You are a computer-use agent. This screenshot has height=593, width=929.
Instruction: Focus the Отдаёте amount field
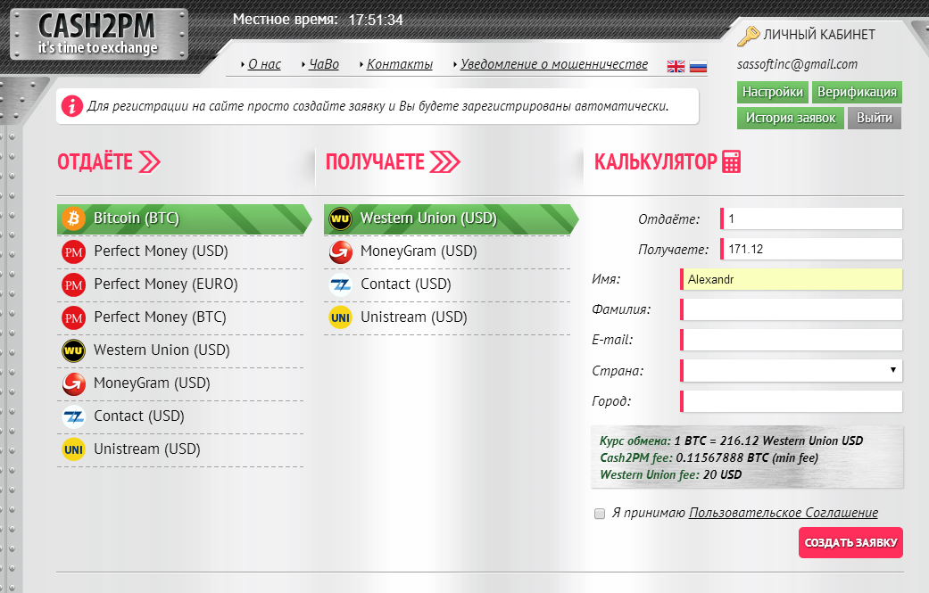click(x=811, y=218)
